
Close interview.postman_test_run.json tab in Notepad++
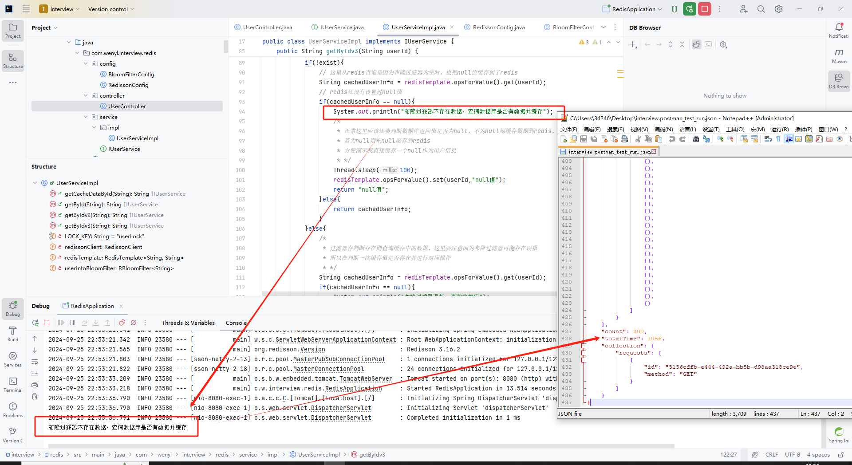click(x=654, y=152)
